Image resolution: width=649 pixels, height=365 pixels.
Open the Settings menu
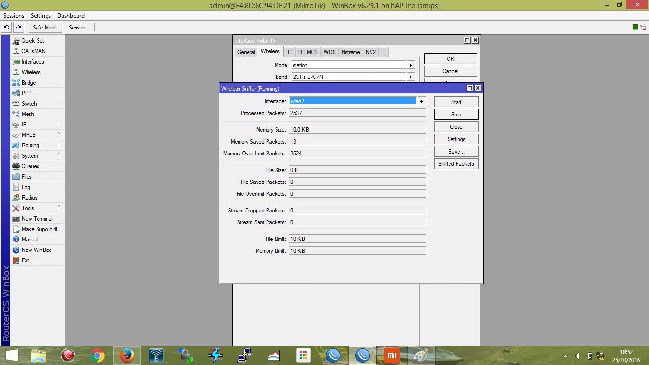click(x=41, y=16)
